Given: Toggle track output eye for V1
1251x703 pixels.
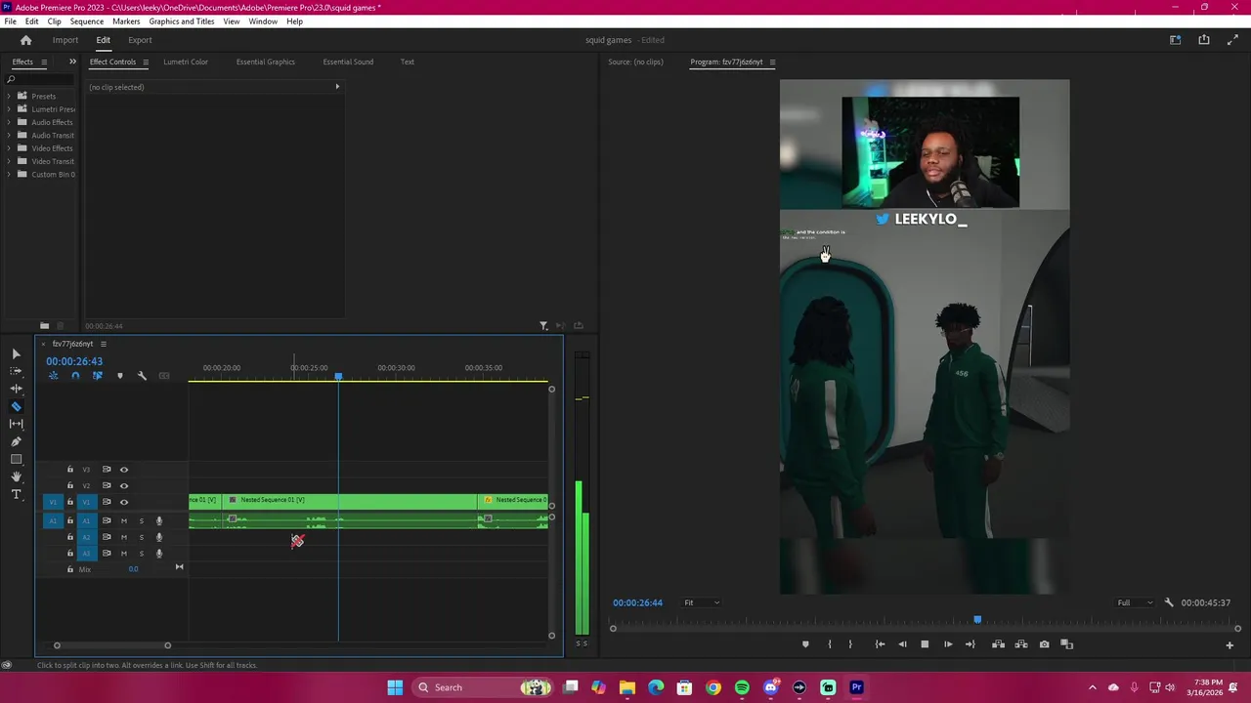Looking at the screenshot, I should click(124, 502).
